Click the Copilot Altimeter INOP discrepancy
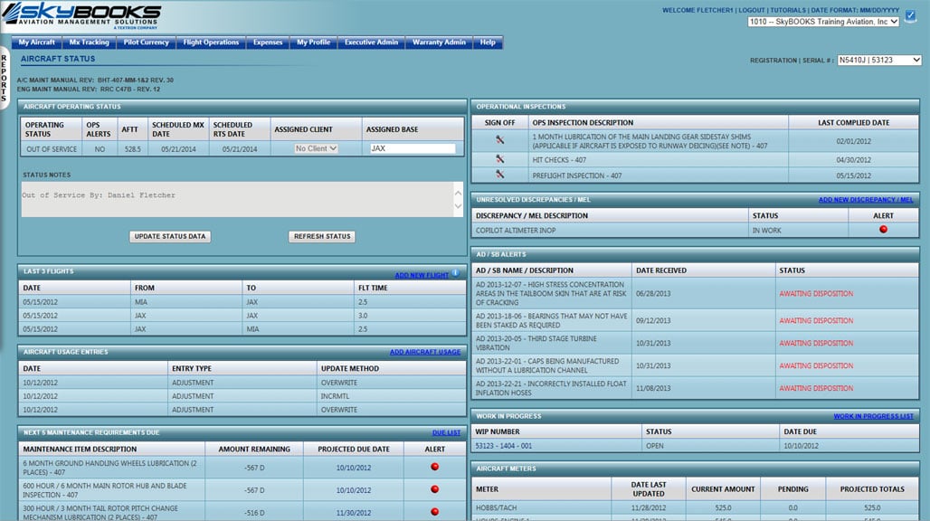The width and height of the screenshot is (930, 521). pos(516,231)
